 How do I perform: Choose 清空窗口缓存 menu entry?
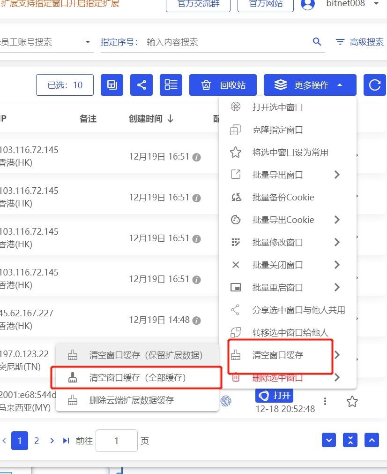[x=288, y=355]
